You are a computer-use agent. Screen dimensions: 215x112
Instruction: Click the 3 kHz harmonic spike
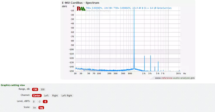click(150, 63)
